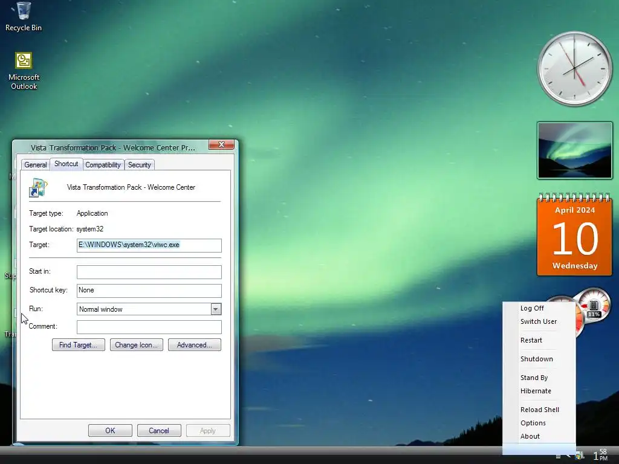619x464 pixels.
Task: Click the Welcome Center shortcut icon in dialog
Action: 38,188
